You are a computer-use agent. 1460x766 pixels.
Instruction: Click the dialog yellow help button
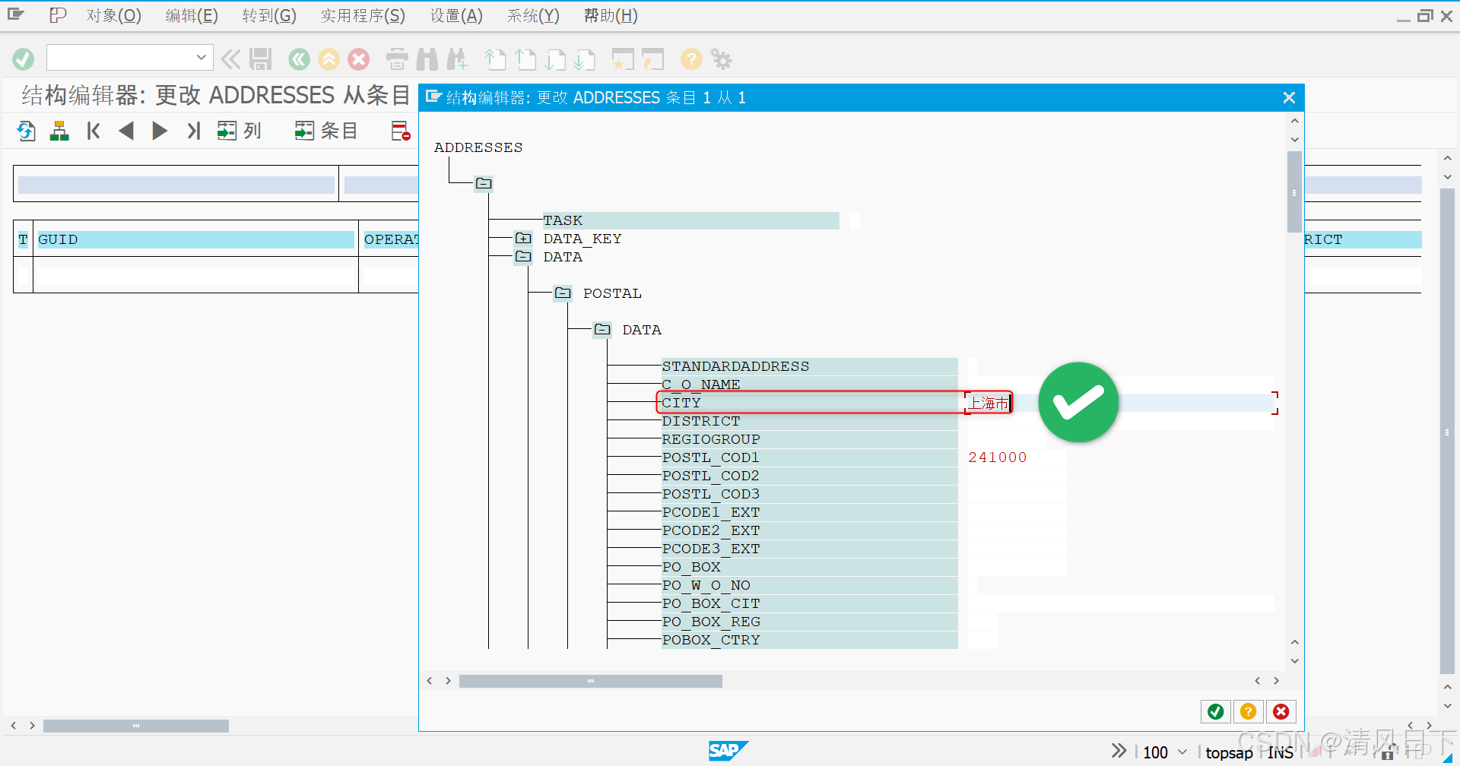click(1248, 711)
